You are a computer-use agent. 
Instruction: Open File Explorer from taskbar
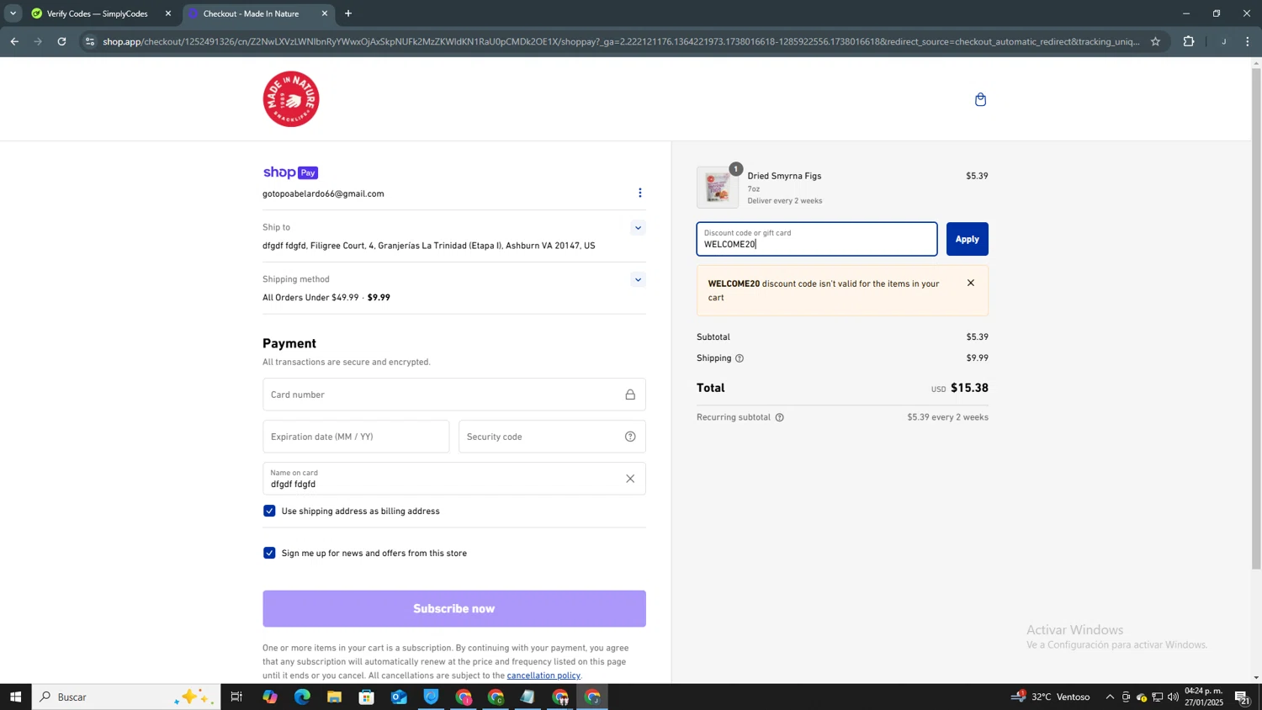point(334,697)
